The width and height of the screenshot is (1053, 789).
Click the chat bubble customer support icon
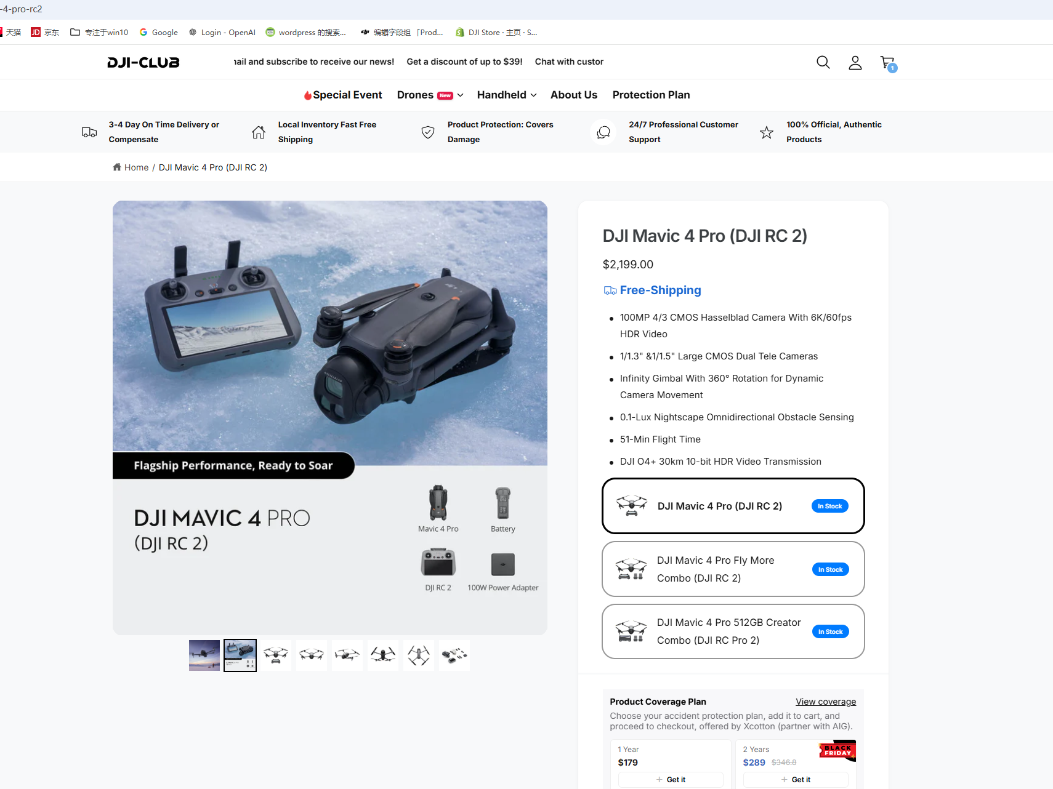click(x=603, y=132)
